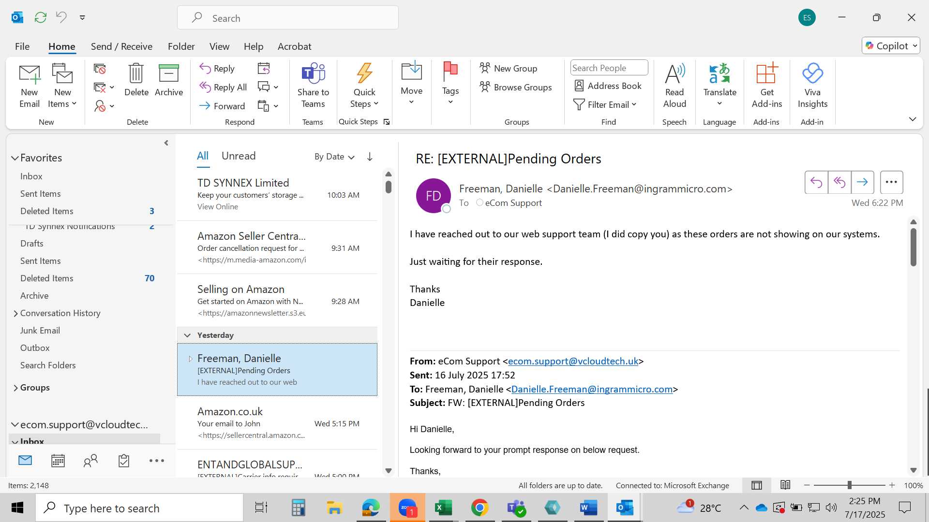Click the zoom slider handle
The width and height of the screenshot is (929, 522).
pyautogui.click(x=849, y=485)
